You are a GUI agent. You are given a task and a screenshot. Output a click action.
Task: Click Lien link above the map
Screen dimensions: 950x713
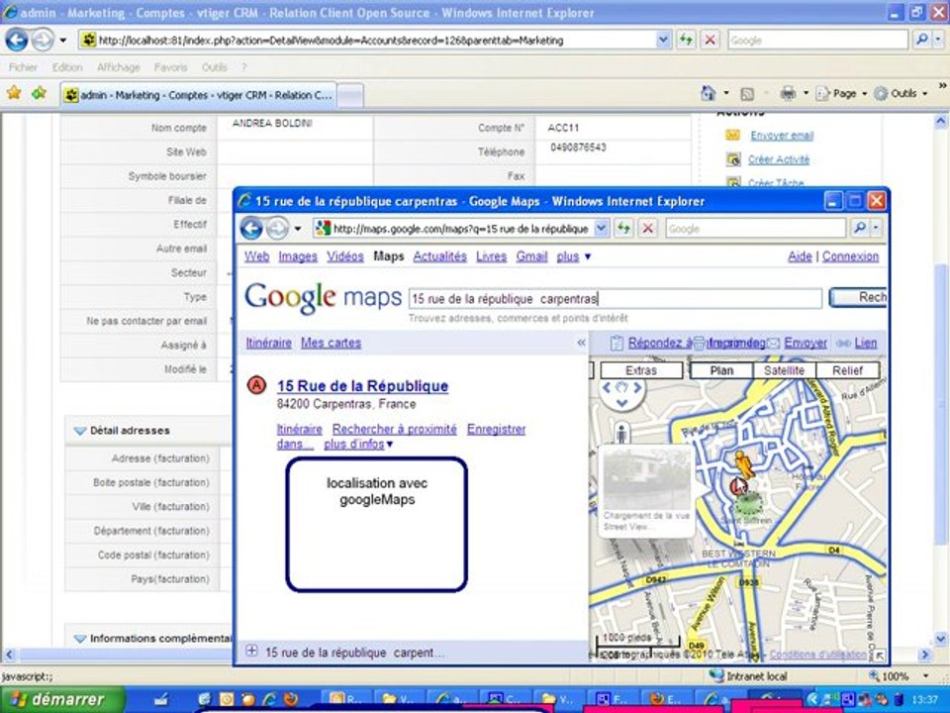pos(865,344)
